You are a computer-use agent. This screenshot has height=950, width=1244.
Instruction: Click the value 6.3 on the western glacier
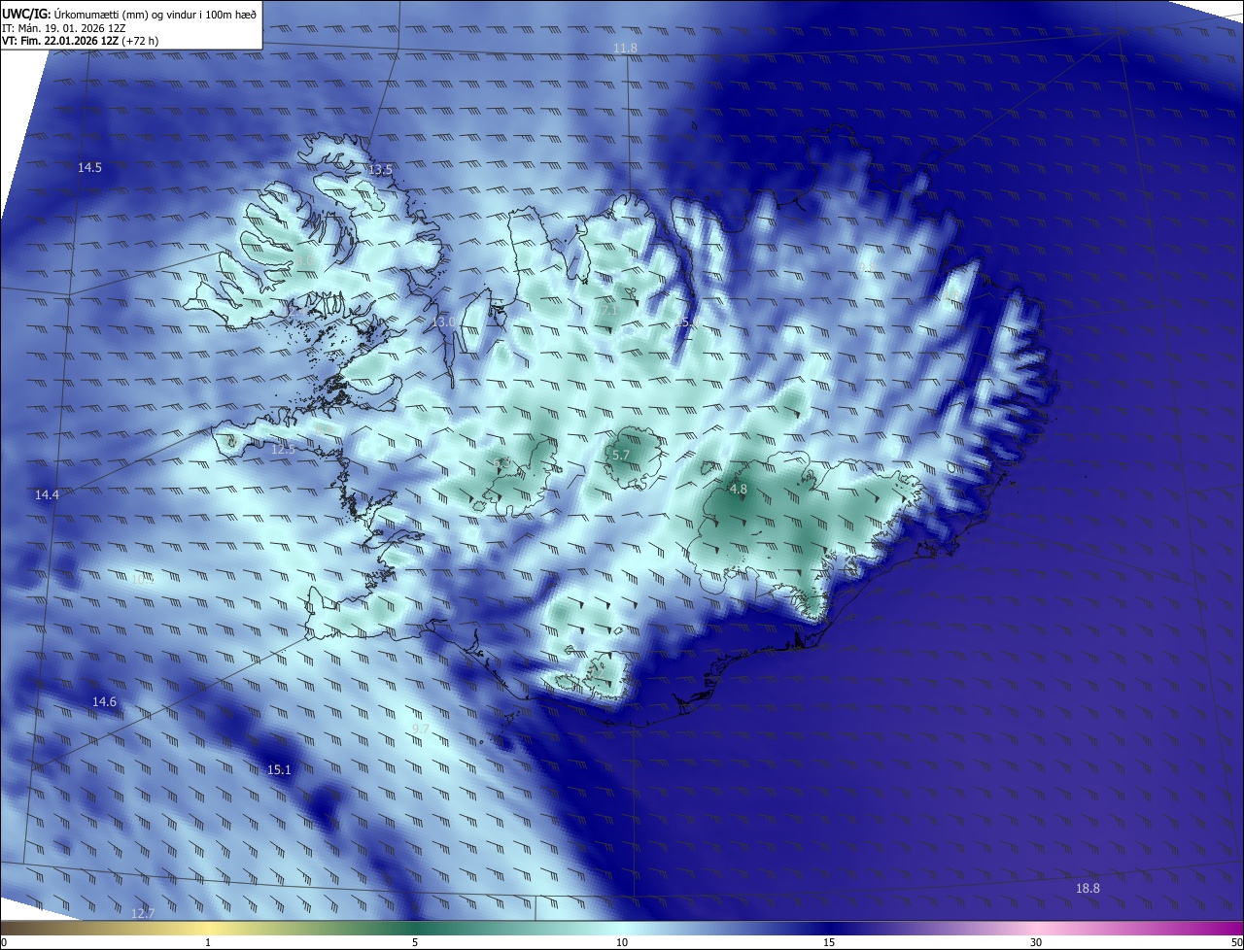click(x=501, y=464)
